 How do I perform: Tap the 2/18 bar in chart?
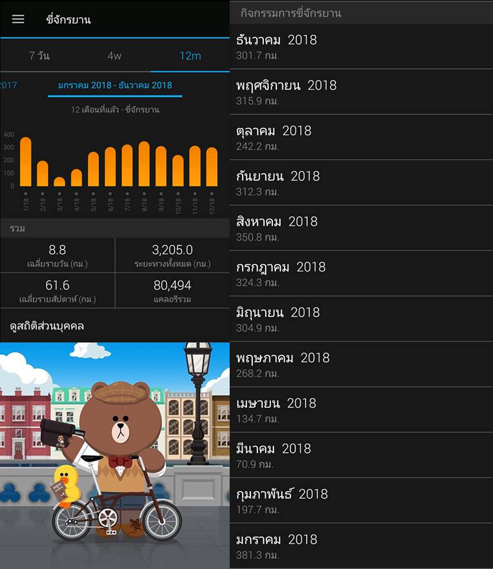click(43, 174)
